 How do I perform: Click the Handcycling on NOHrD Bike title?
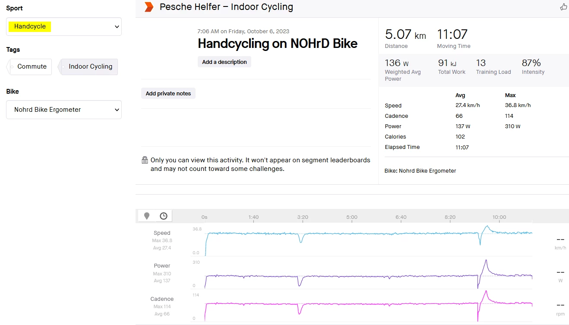(x=278, y=44)
